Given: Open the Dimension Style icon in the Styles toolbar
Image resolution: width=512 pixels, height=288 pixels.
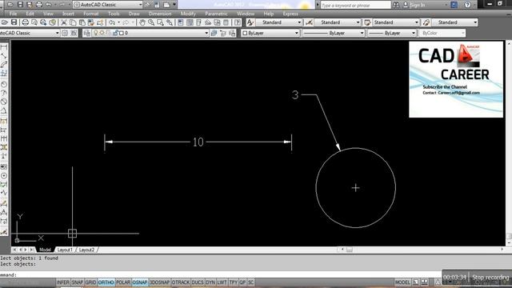Looking at the screenshot, I should [309, 22].
